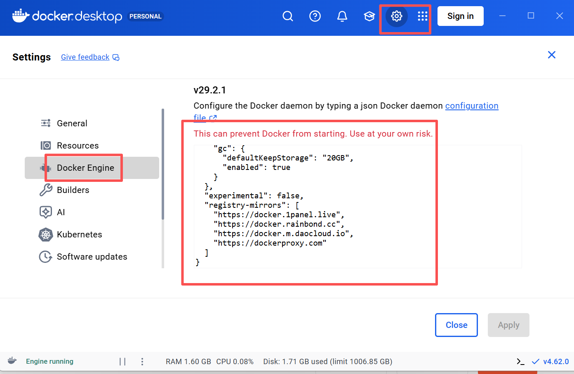Click the Close button below the editor

click(x=456, y=325)
